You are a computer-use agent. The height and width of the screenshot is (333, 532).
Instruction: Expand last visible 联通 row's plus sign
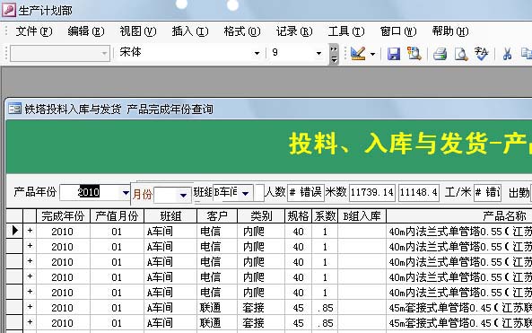tap(30, 322)
